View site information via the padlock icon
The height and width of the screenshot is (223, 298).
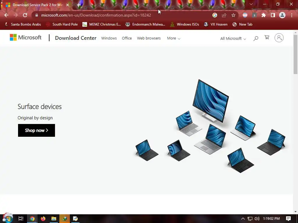37,15
